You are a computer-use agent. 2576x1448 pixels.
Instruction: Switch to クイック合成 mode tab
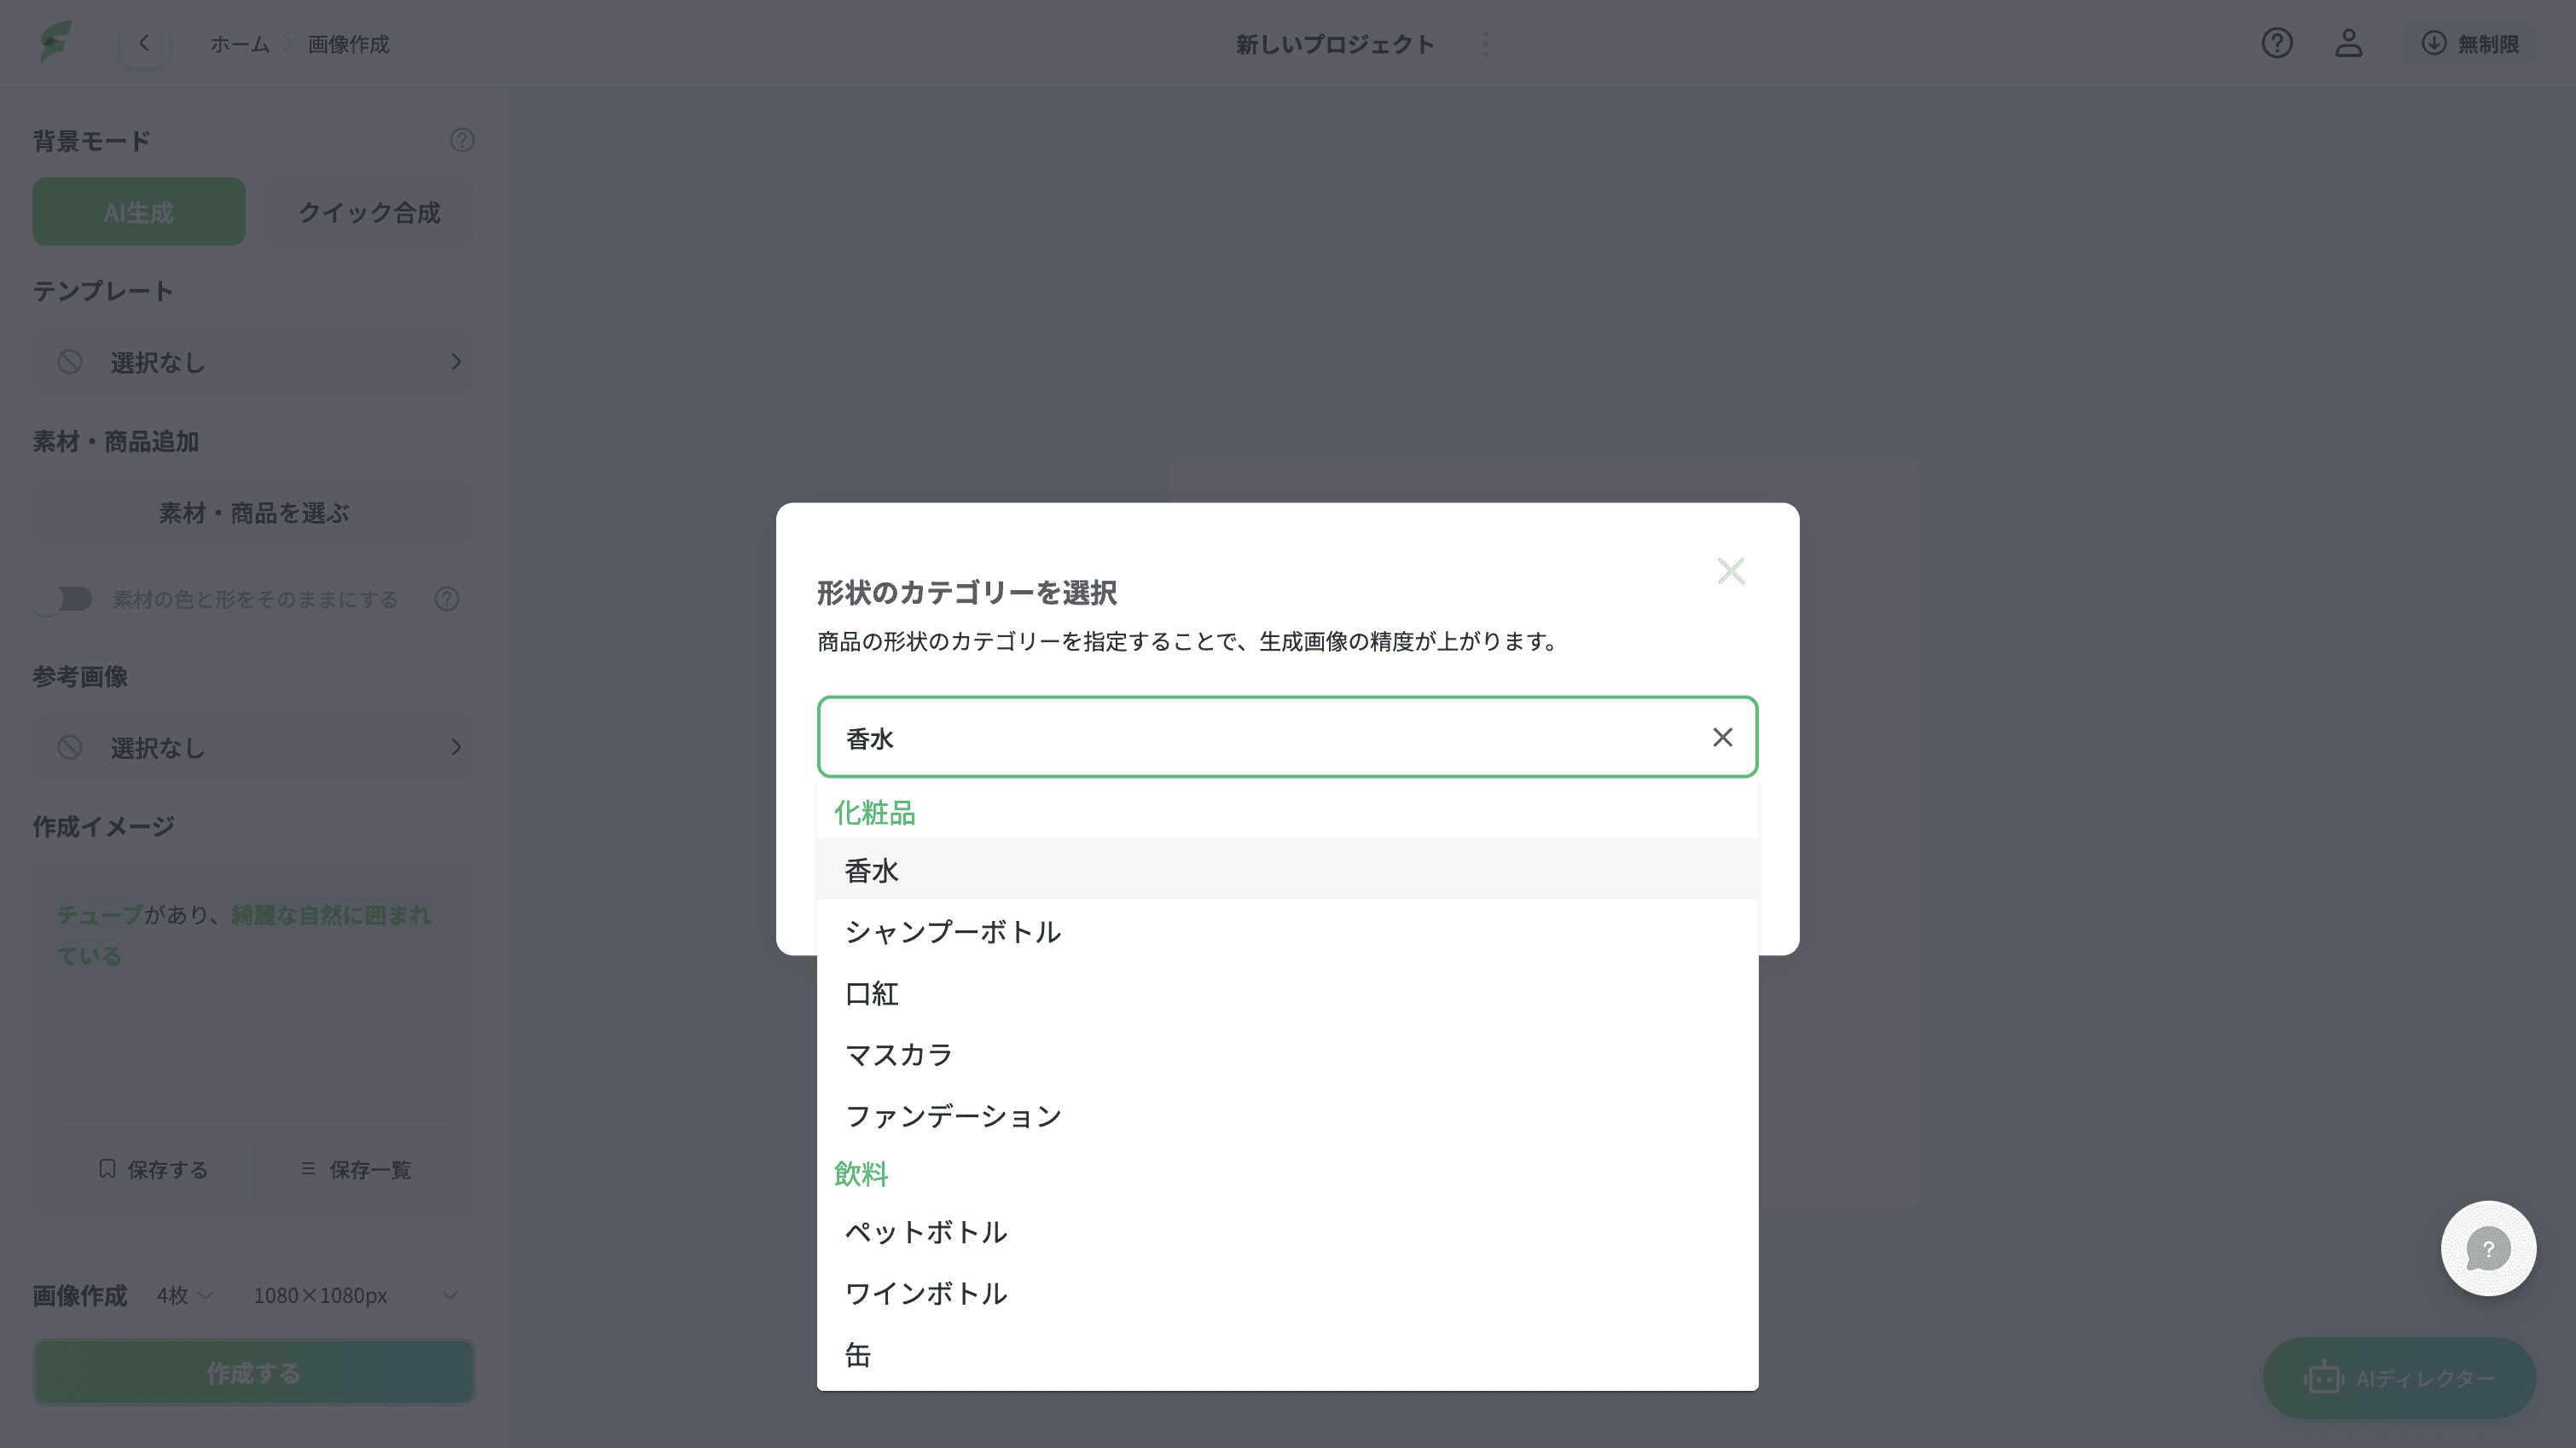point(369,212)
